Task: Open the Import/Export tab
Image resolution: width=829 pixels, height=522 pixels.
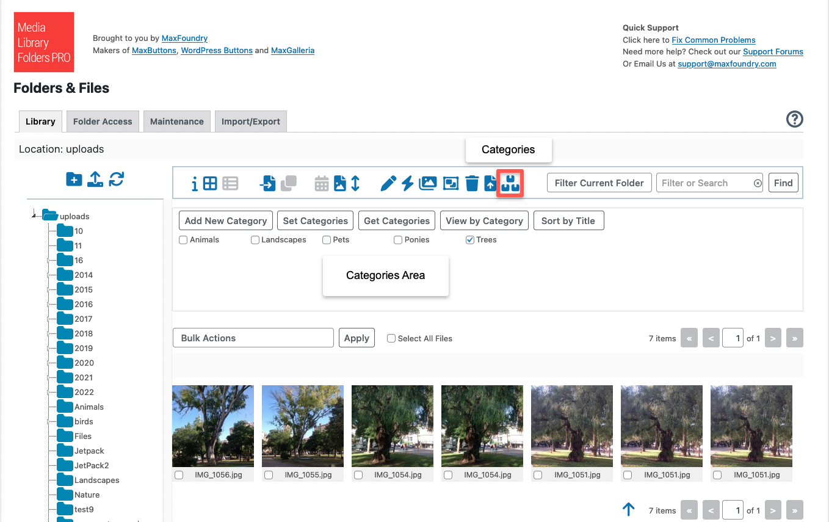Action: 250,121
